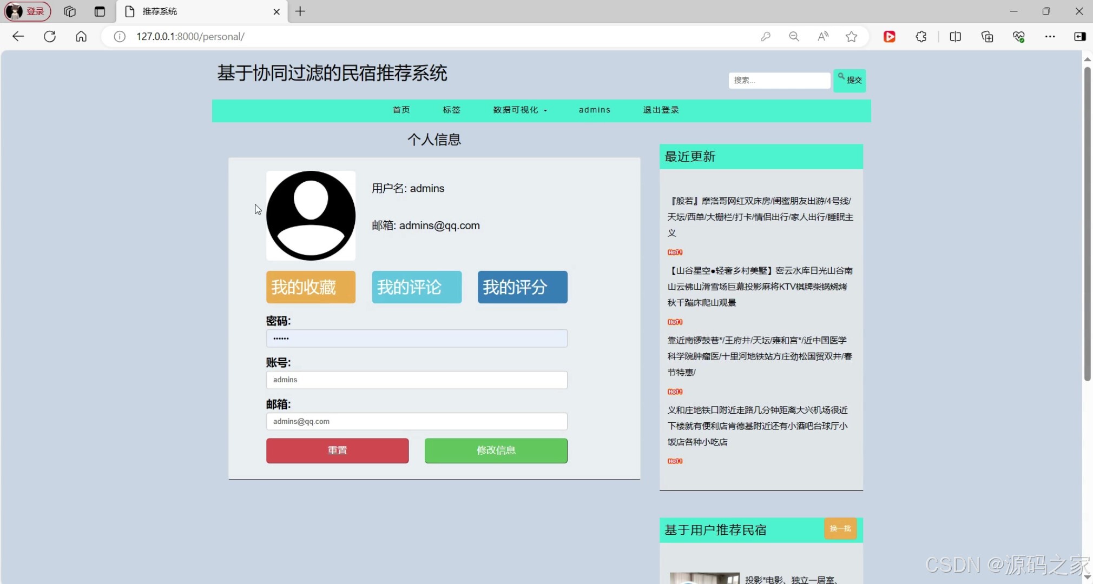
Task: Click the split screen icon in toolbar
Action: [955, 36]
